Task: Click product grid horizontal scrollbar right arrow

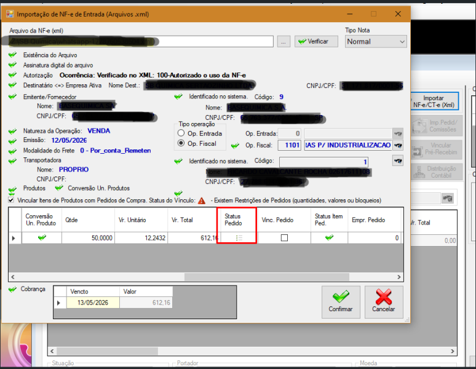Action: coord(399,277)
